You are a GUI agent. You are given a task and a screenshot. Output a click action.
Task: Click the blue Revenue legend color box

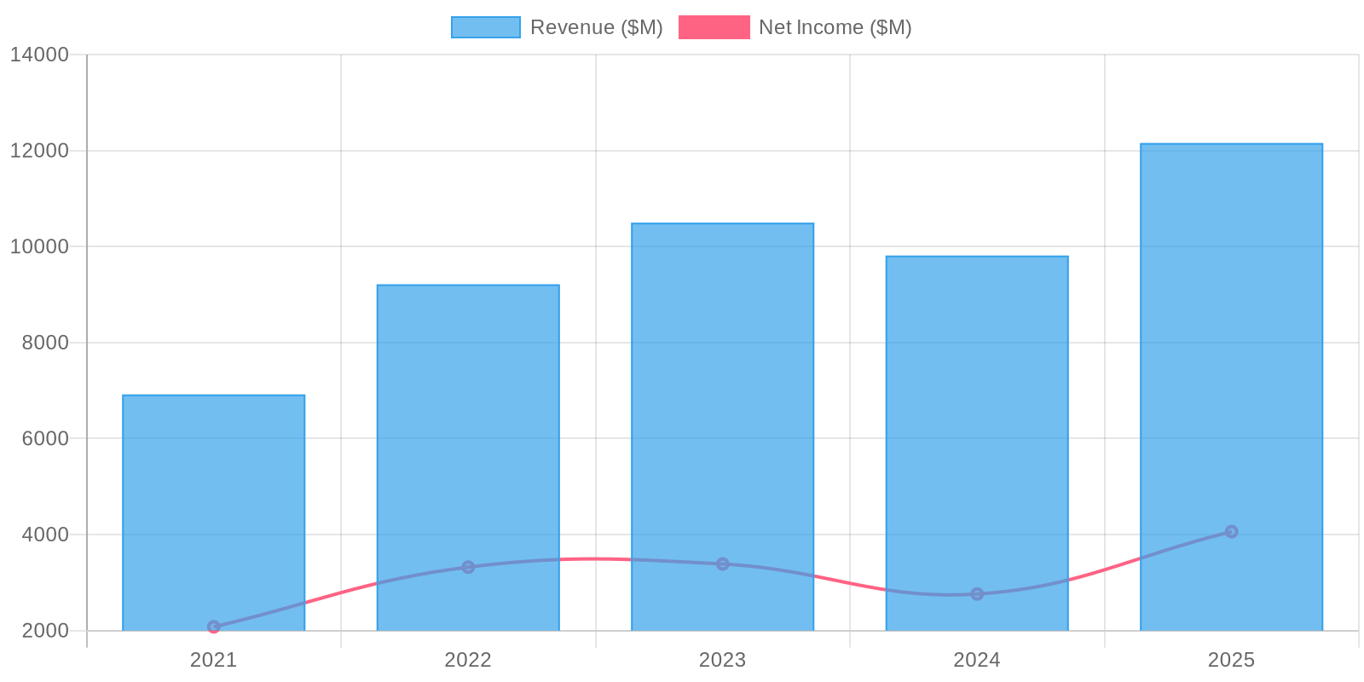[485, 27]
